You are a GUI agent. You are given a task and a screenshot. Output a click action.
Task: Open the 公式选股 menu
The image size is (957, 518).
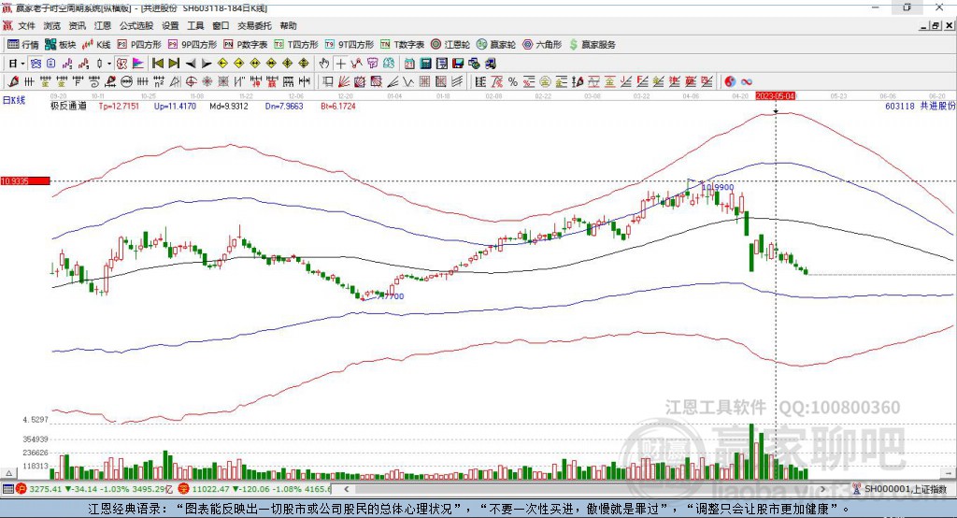click(136, 25)
